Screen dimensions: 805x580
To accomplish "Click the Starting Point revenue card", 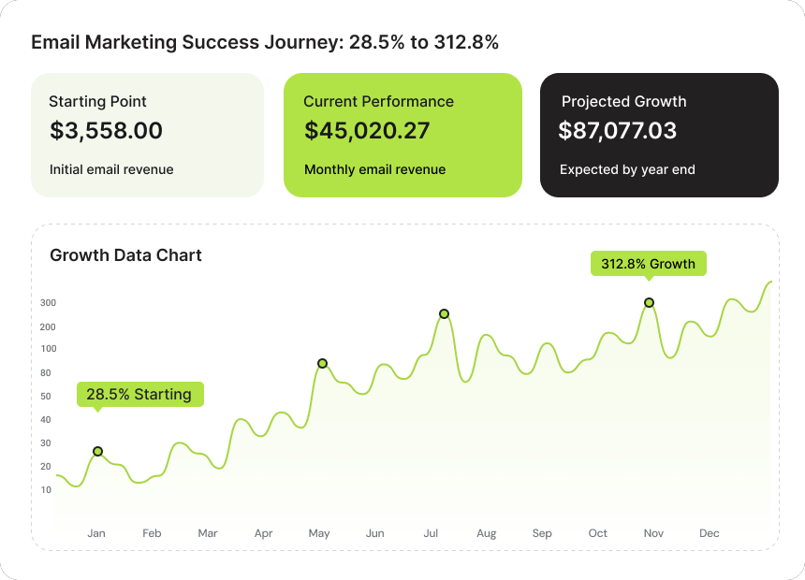I will point(147,135).
